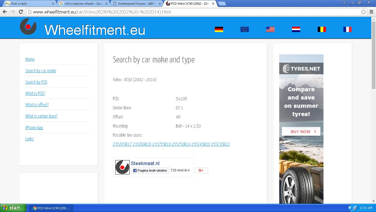
Task: Open the What is offset? link
Action: 37,105
